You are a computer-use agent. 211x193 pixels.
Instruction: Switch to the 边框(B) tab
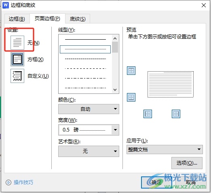17,19
